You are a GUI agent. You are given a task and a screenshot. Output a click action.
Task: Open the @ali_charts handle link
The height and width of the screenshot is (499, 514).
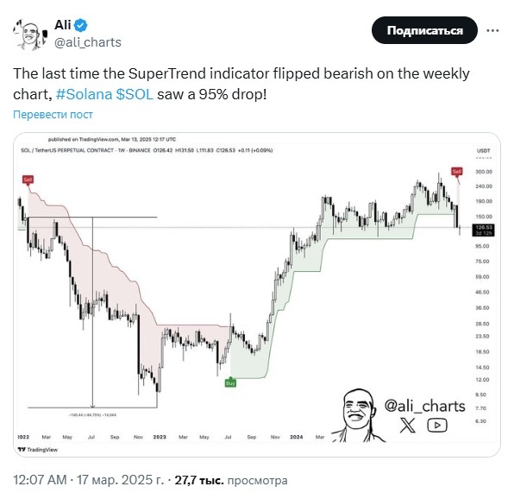88,42
